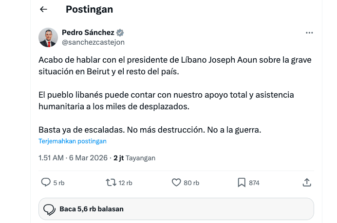
Task: Repost using the retweet arrows icon
Action: (x=111, y=183)
